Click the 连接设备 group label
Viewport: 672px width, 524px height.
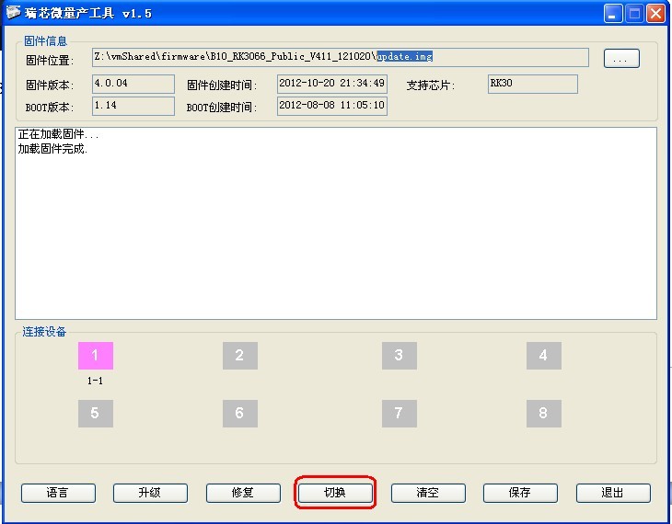pyautogui.click(x=44, y=332)
